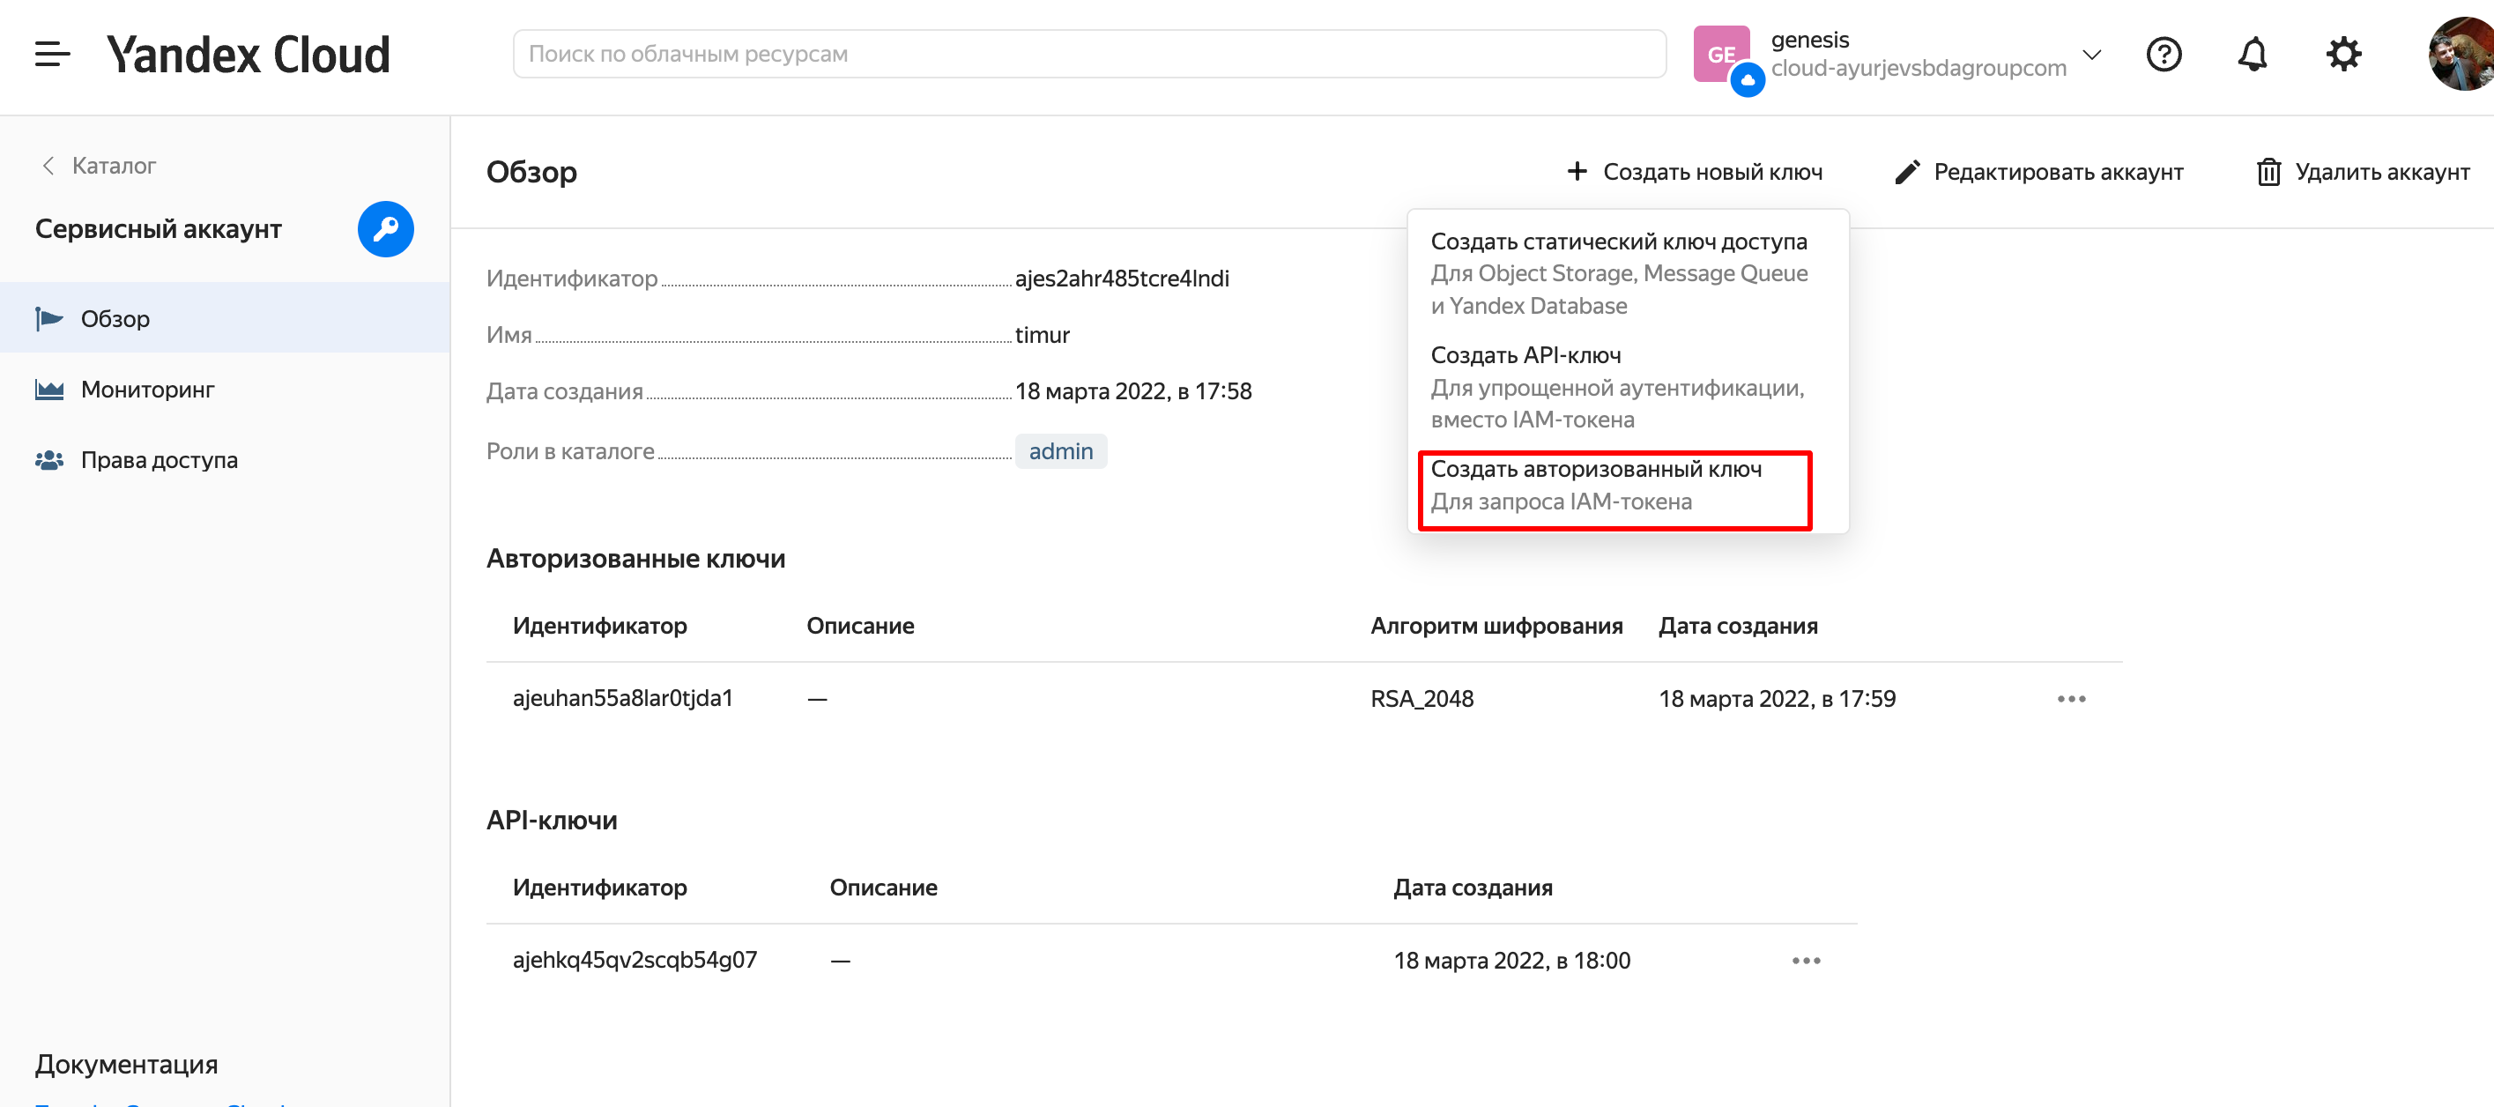
Task: Click Сервисный аккаунт sidebar title
Action: click(x=158, y=229)
